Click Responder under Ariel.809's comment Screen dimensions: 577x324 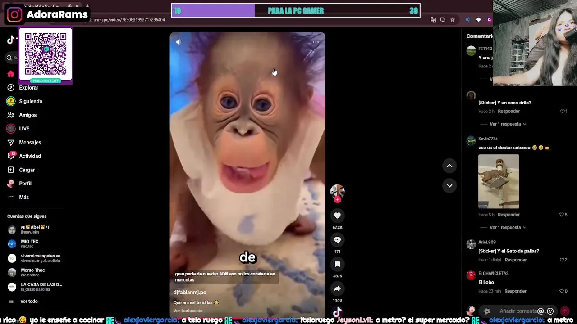coord(516,260)
